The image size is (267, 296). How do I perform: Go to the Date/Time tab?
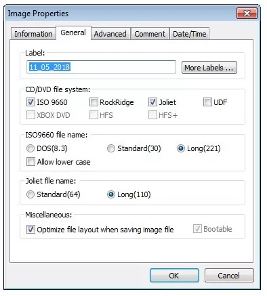coord(190,34)
